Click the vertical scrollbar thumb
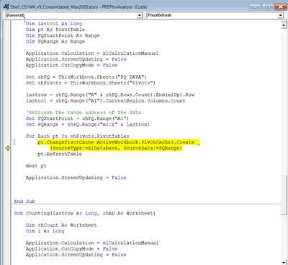 tap(284, 195)
